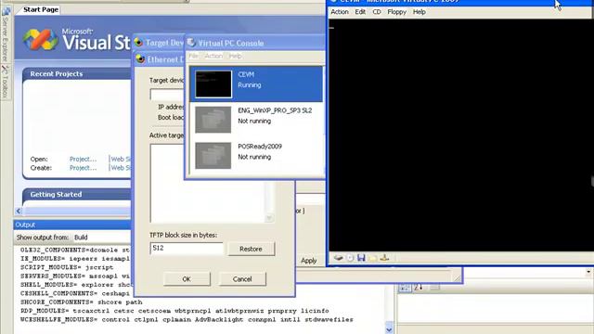Click the Target device name input field
594x334 pixels.
point(167,95)
